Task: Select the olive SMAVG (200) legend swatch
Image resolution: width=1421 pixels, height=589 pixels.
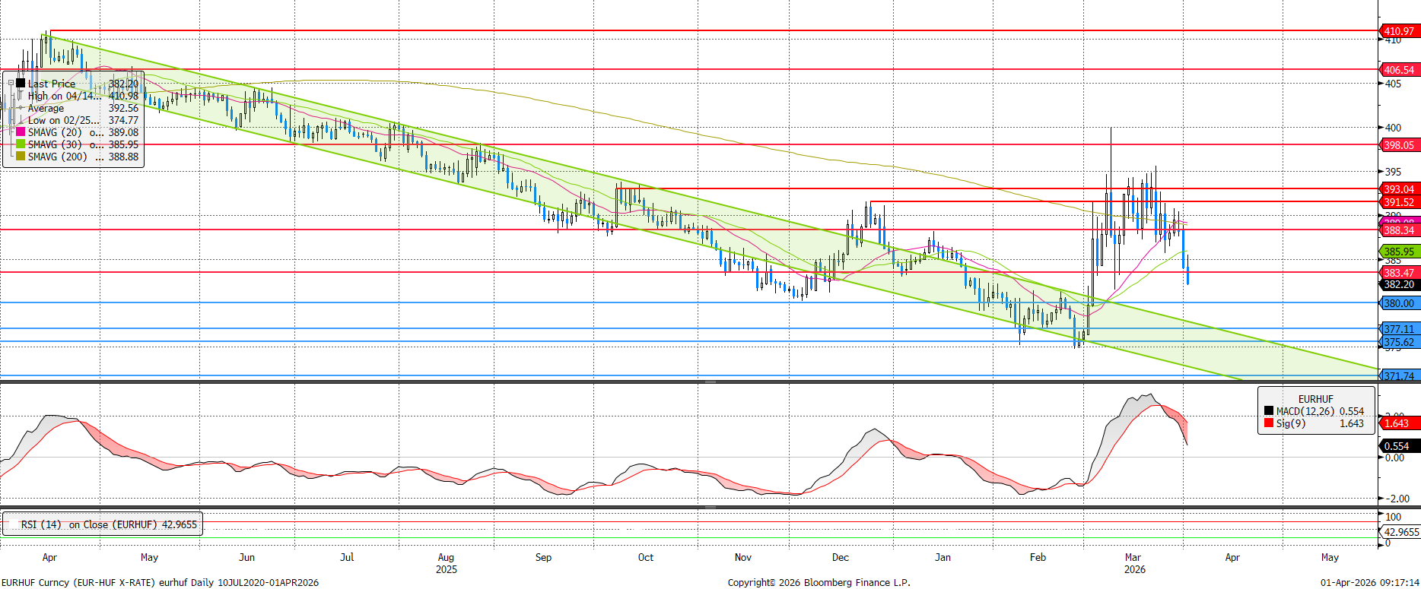Action: tap(21, 157)
